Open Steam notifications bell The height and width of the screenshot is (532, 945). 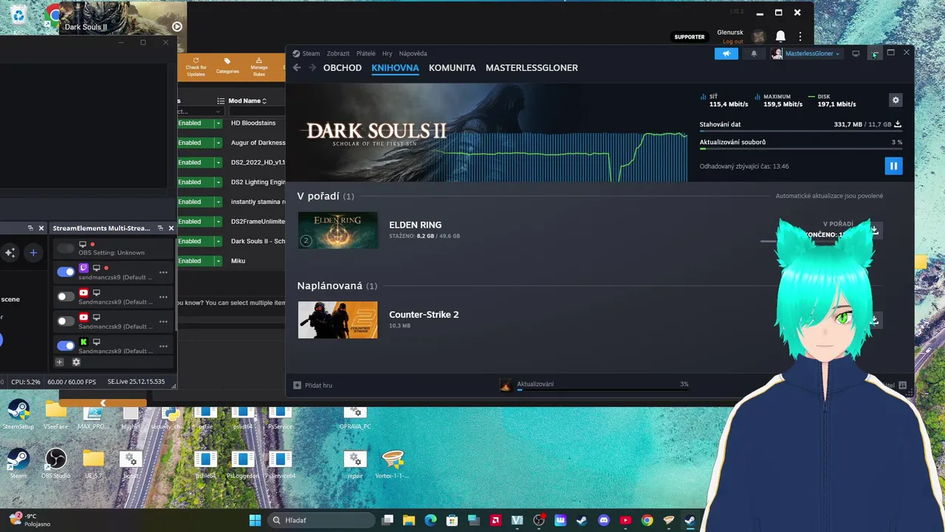(x=754, y=53)
